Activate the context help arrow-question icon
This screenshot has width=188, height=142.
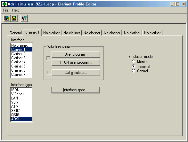coord(24,19)
